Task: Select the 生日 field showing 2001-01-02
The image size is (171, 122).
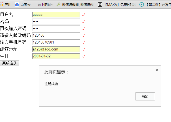Action: (56, 56)
